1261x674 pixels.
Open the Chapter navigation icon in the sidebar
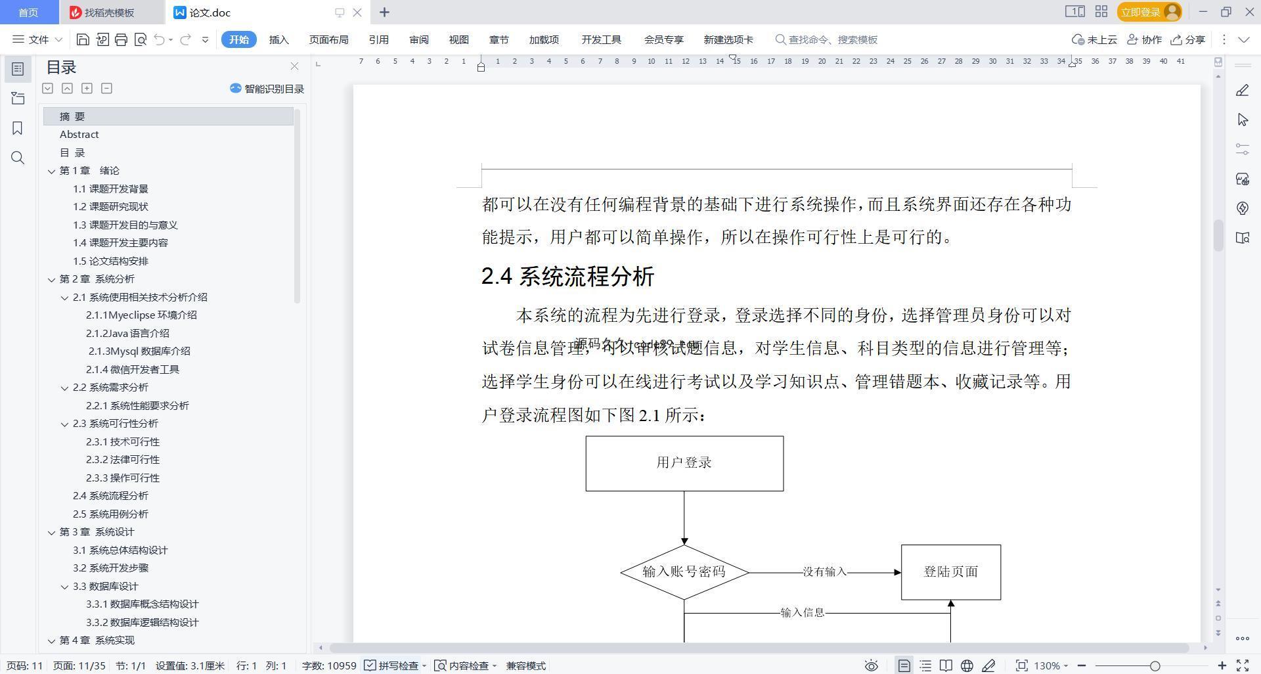coord(18,99)
